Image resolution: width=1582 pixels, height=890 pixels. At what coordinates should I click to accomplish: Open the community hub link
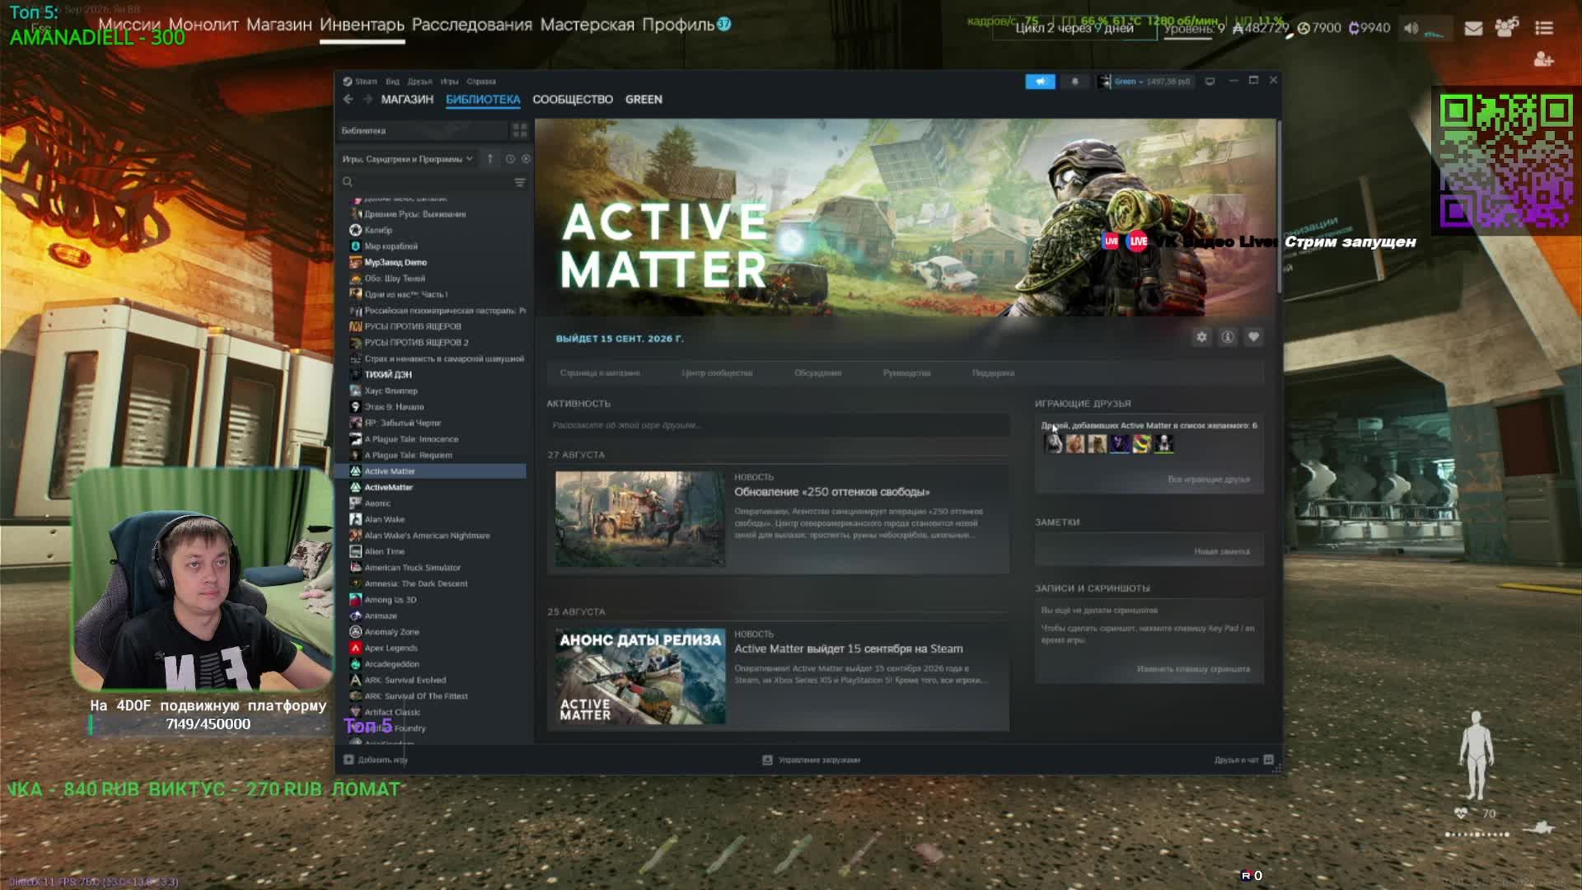[717, 373]
